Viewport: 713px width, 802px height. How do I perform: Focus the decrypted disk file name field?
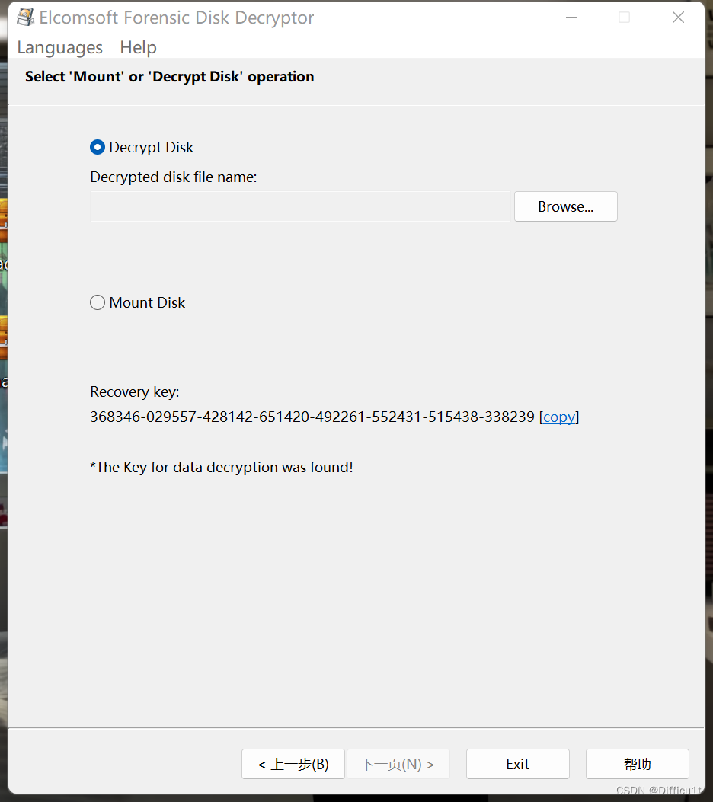coord(300,206)
